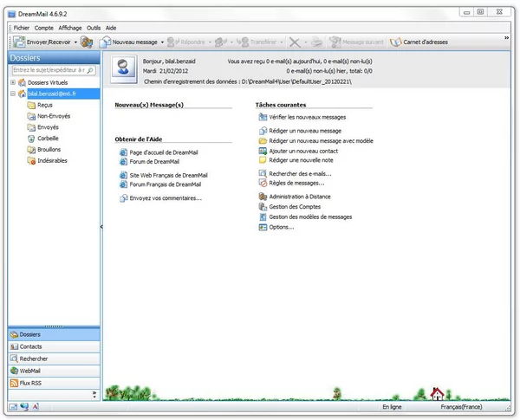Open the Fichier menu
This screenshot has width=520, height=420.
coord(22,28)
